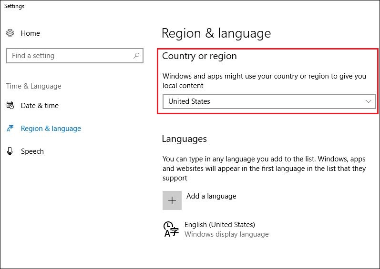The image size is (380, 269).
Task: Click the Home gear icon
Action: 10,33
